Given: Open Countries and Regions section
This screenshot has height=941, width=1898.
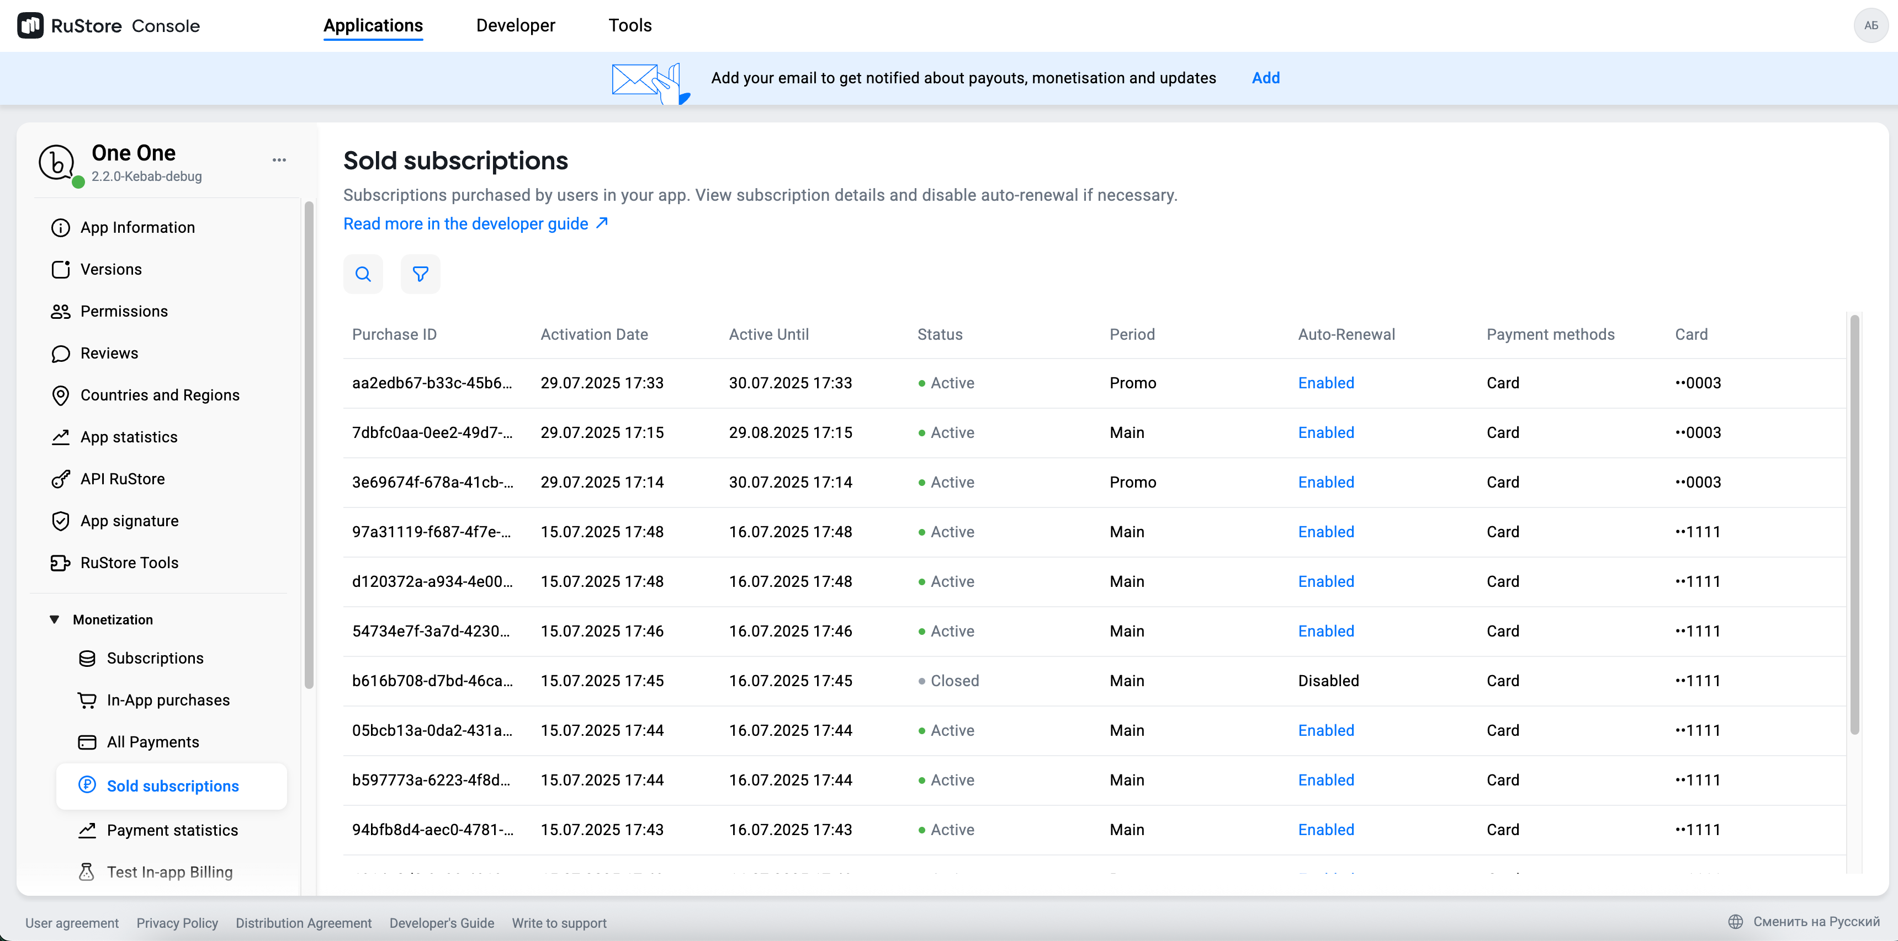Looking at the screenshot, I should (x=159, y=395).
